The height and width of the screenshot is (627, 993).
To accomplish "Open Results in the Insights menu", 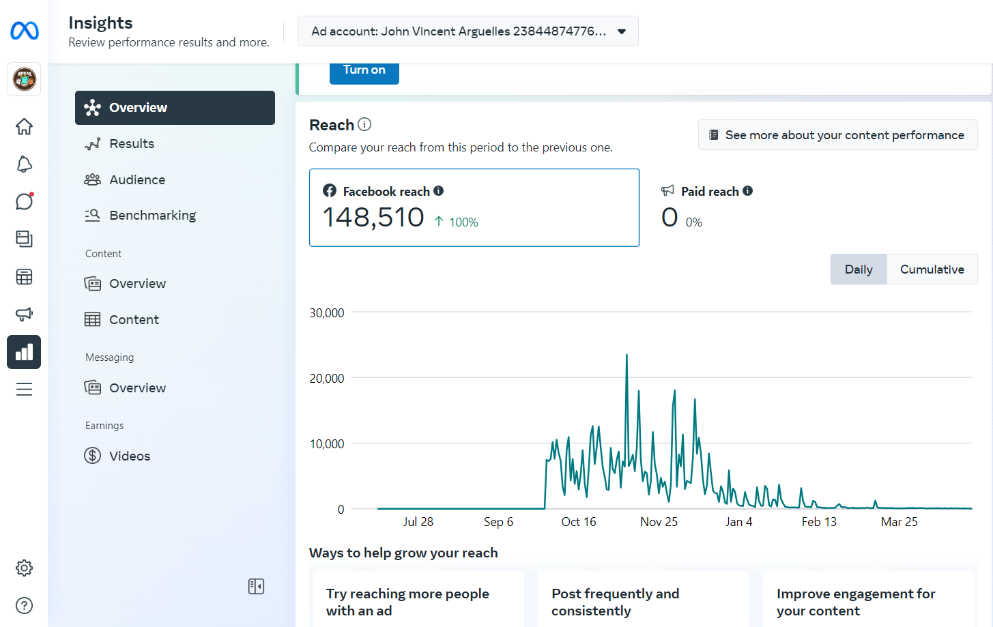I will click(132, 144).
